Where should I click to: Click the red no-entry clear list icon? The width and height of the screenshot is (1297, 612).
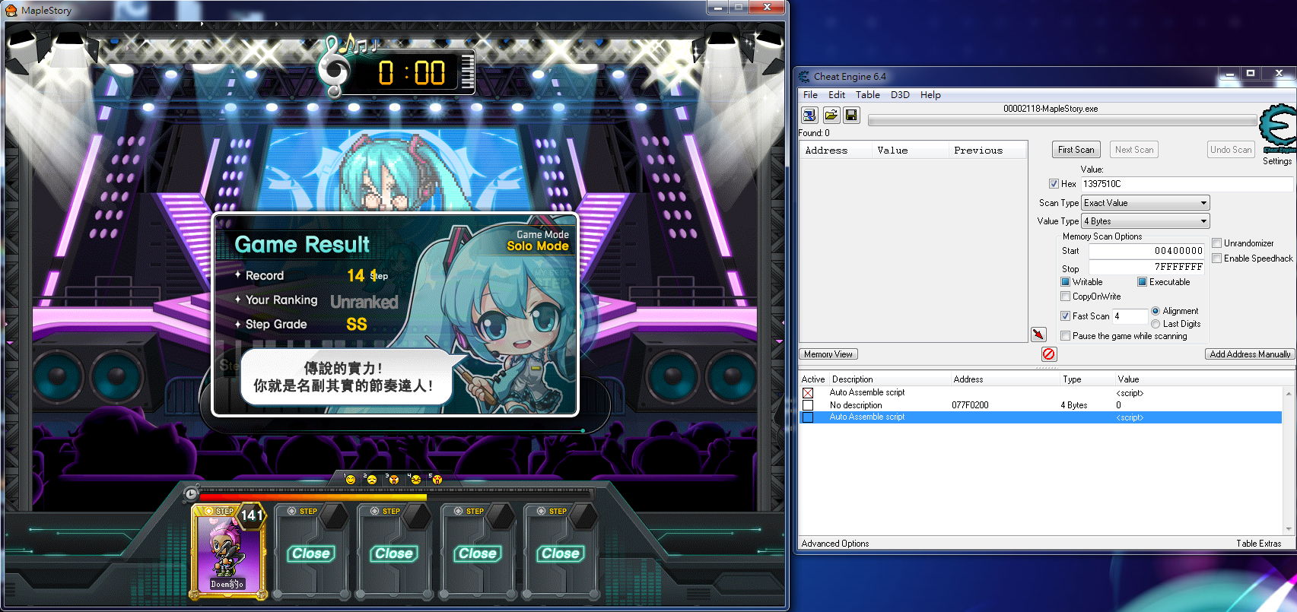pos(1049,354)
